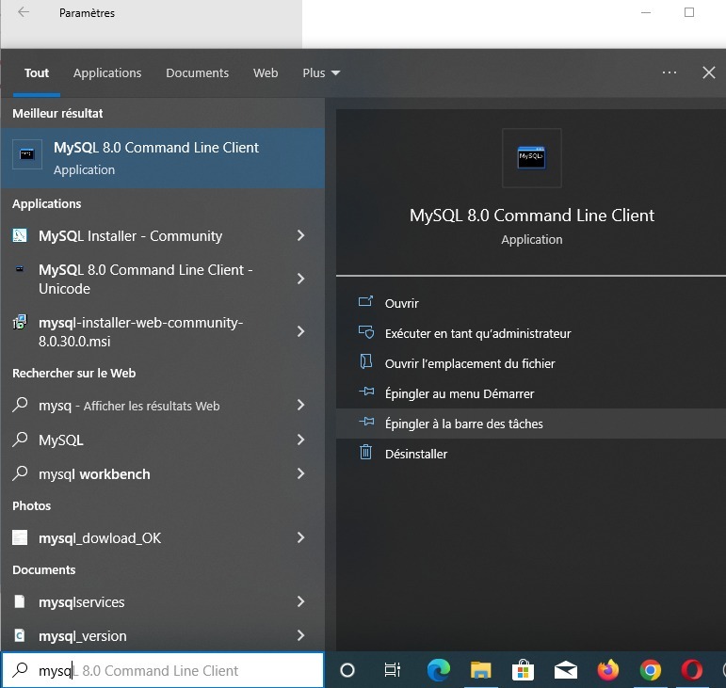The image size is (726, 688).
Task: Open Microsoft Store from taskbar
Action: pos(523,670)
